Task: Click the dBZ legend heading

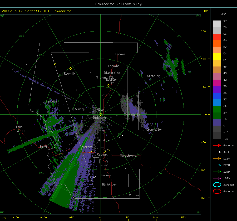Action: 223,14
